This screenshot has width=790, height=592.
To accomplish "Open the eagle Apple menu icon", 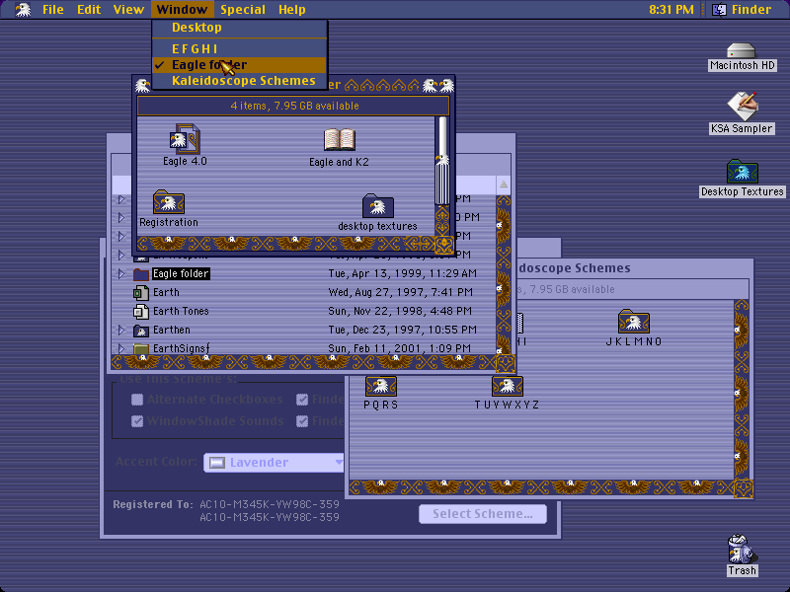I will tap(22, 9).
